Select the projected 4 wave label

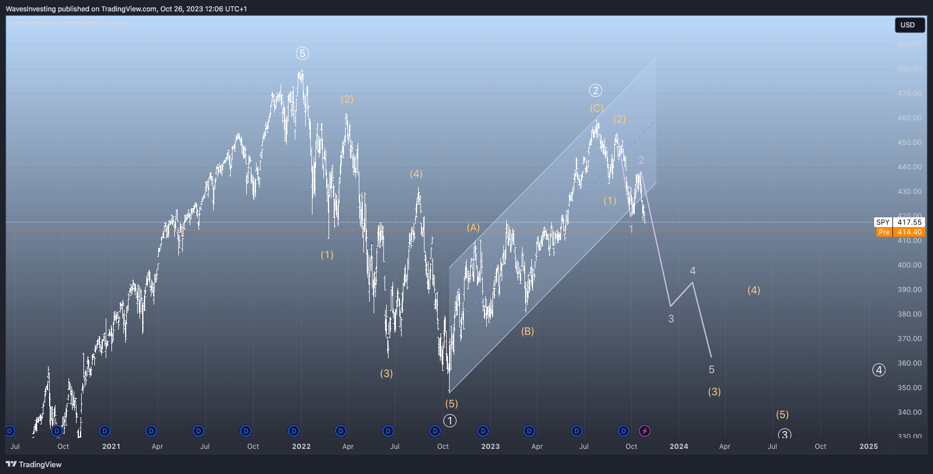(x=692, y=271)
